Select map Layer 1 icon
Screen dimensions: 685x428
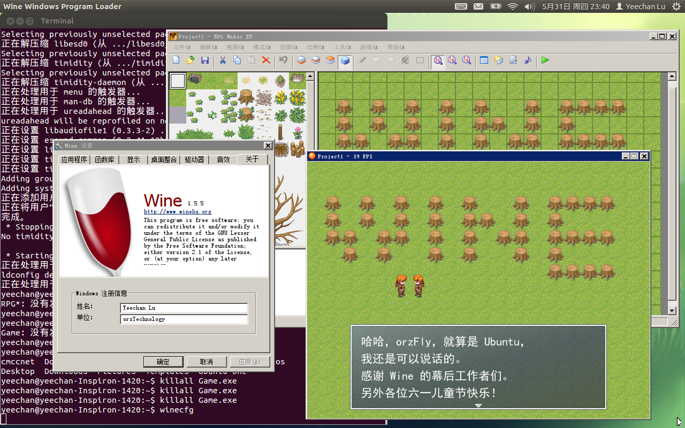(x=301, y=60)
